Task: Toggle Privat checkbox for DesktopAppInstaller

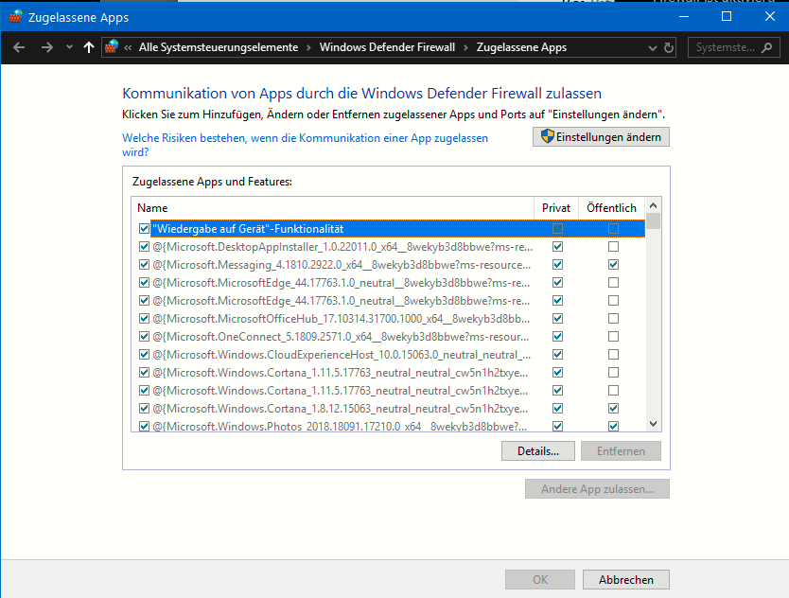Action: pos(557,247)
